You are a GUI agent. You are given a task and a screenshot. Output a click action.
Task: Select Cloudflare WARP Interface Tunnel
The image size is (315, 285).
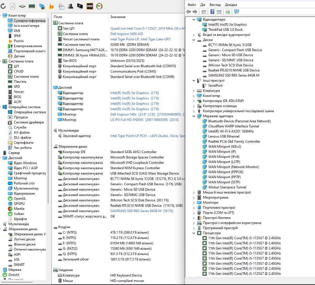233,126
